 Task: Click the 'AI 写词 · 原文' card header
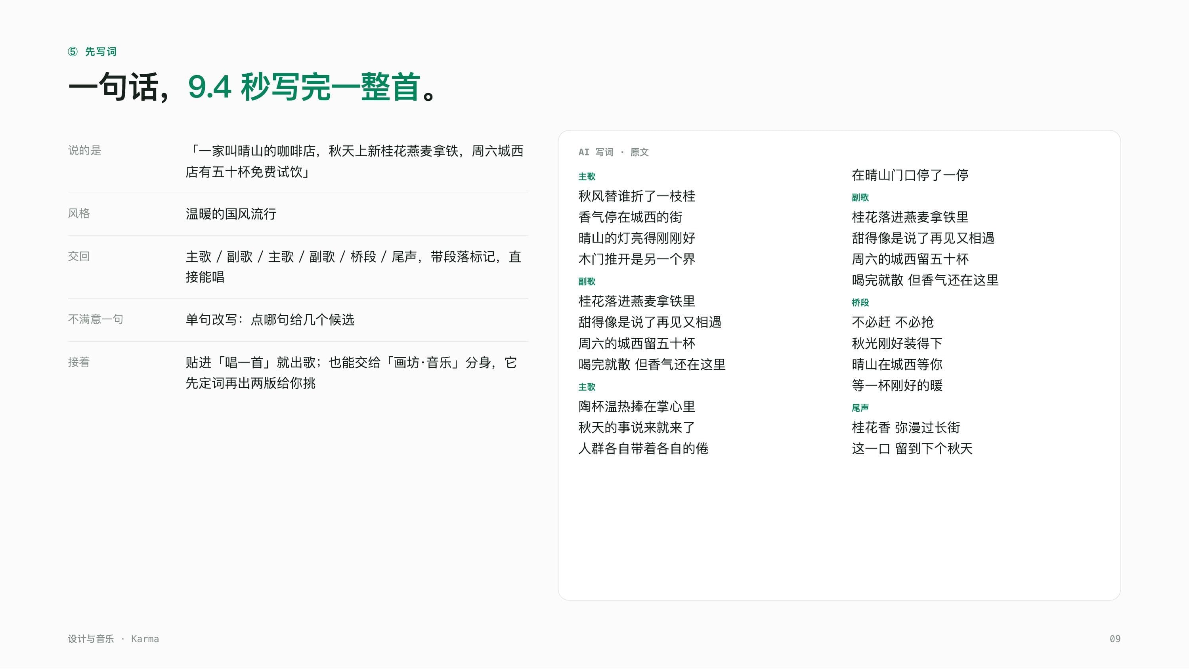click(614, 152)
